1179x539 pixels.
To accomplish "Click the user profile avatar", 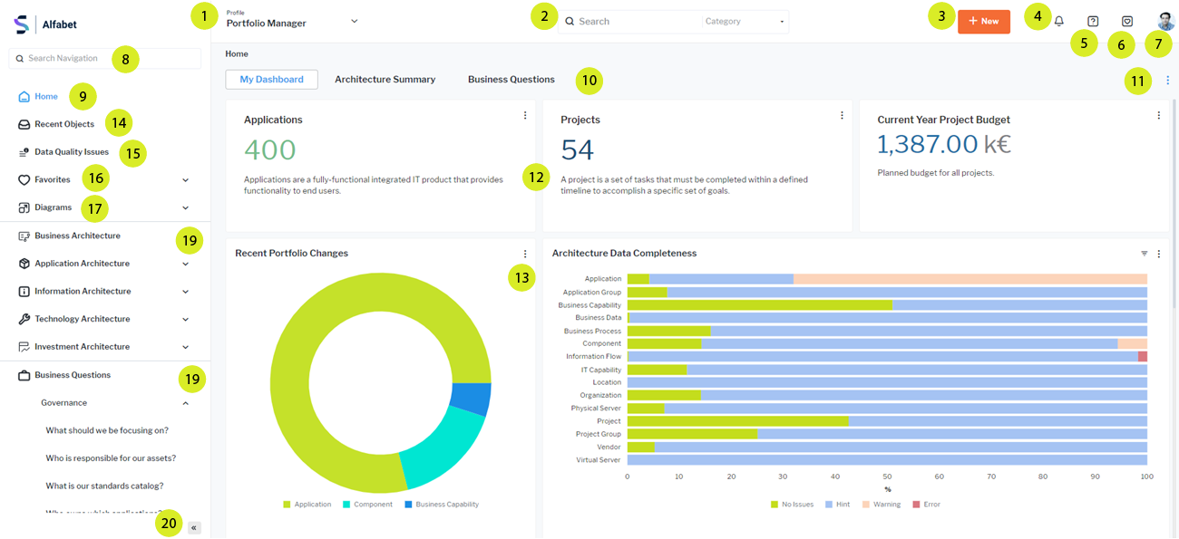I will click(x=1165, y=21).
